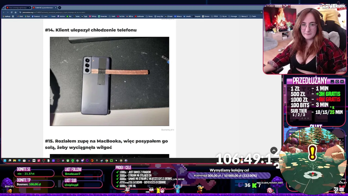Reload the page with refresh icon
The height and width of the screenshot is (196, 348).
11,12
